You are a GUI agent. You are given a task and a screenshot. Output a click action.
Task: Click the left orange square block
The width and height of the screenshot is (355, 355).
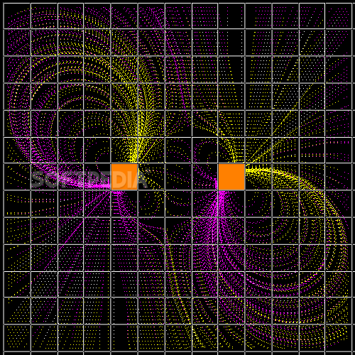tap(124, 177)
